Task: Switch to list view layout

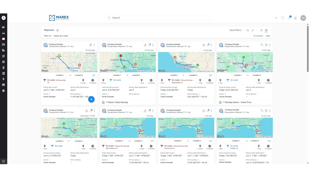Action: [x=261, y=30]
